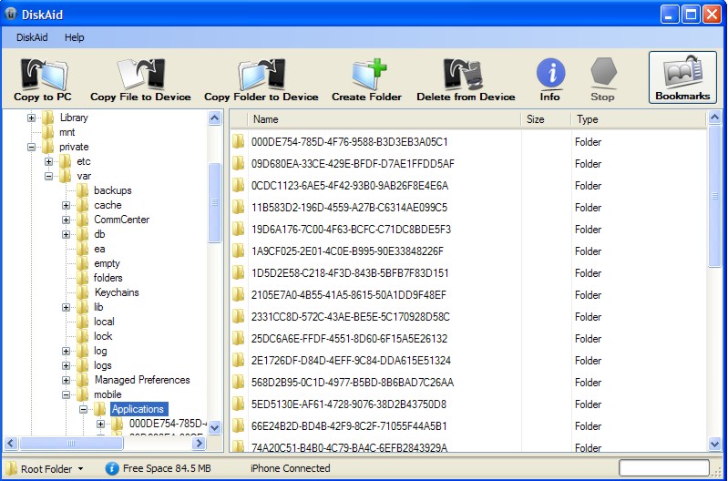The width and height of the screenshot is (728, 481).
Task: Collapse the mobile folder node
Action: pyautogui.click(x=66, y=394)
